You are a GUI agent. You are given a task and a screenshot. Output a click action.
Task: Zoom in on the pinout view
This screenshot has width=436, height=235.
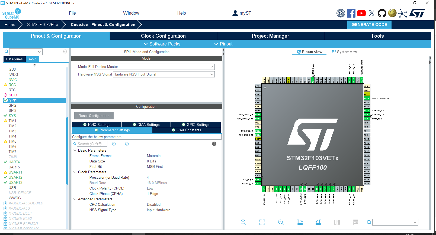[x=243, y=222]
